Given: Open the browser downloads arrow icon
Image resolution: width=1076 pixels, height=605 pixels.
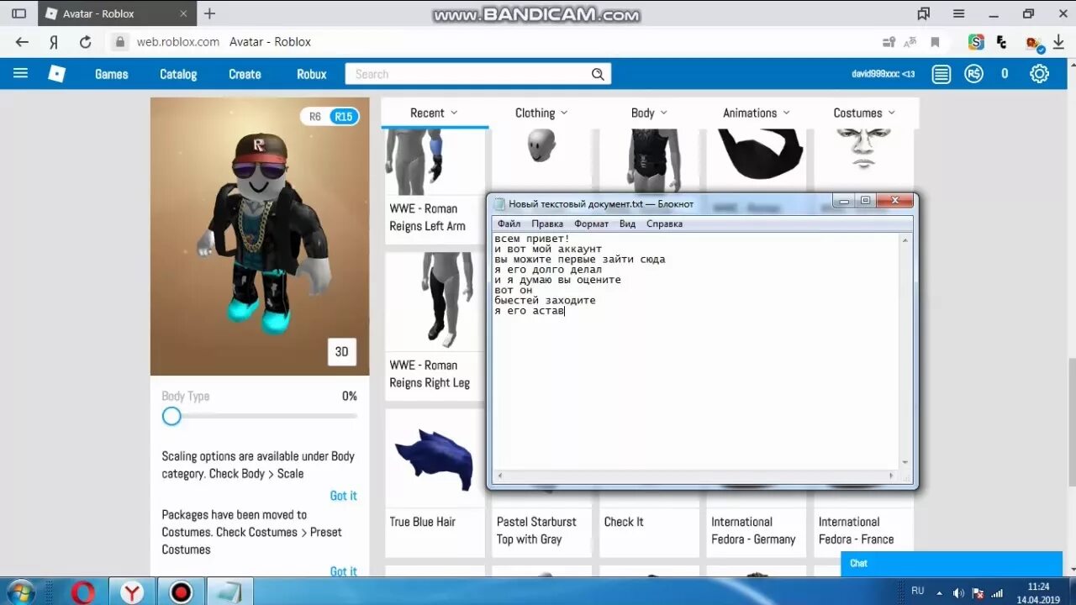Looking at the screenshot, I should click(x=1058, y=42).
